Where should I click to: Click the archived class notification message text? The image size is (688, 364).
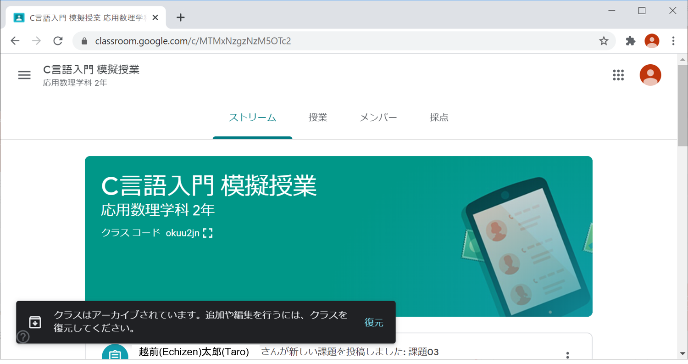click(201, 322)
